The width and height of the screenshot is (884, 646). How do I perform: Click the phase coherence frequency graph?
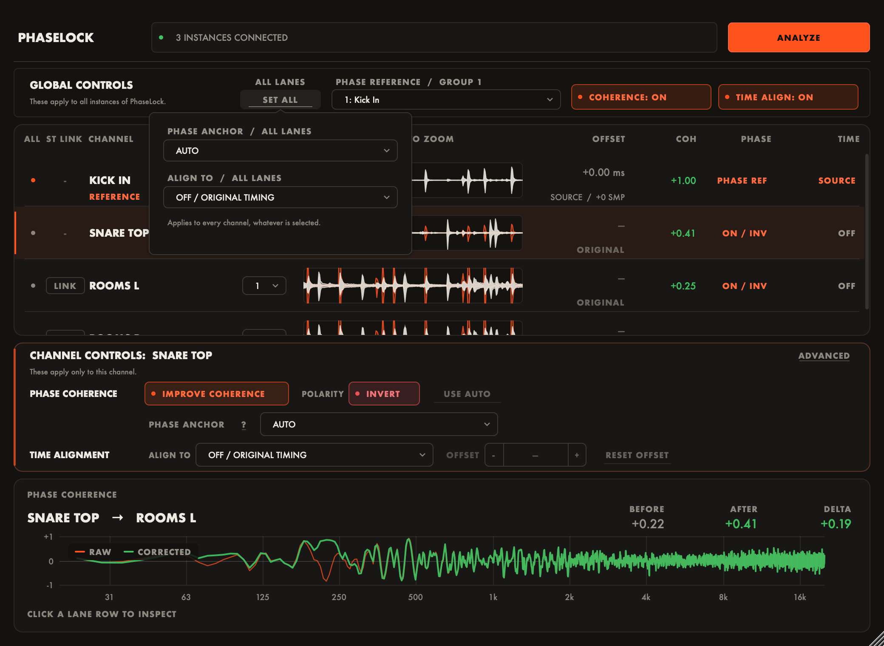442,561
